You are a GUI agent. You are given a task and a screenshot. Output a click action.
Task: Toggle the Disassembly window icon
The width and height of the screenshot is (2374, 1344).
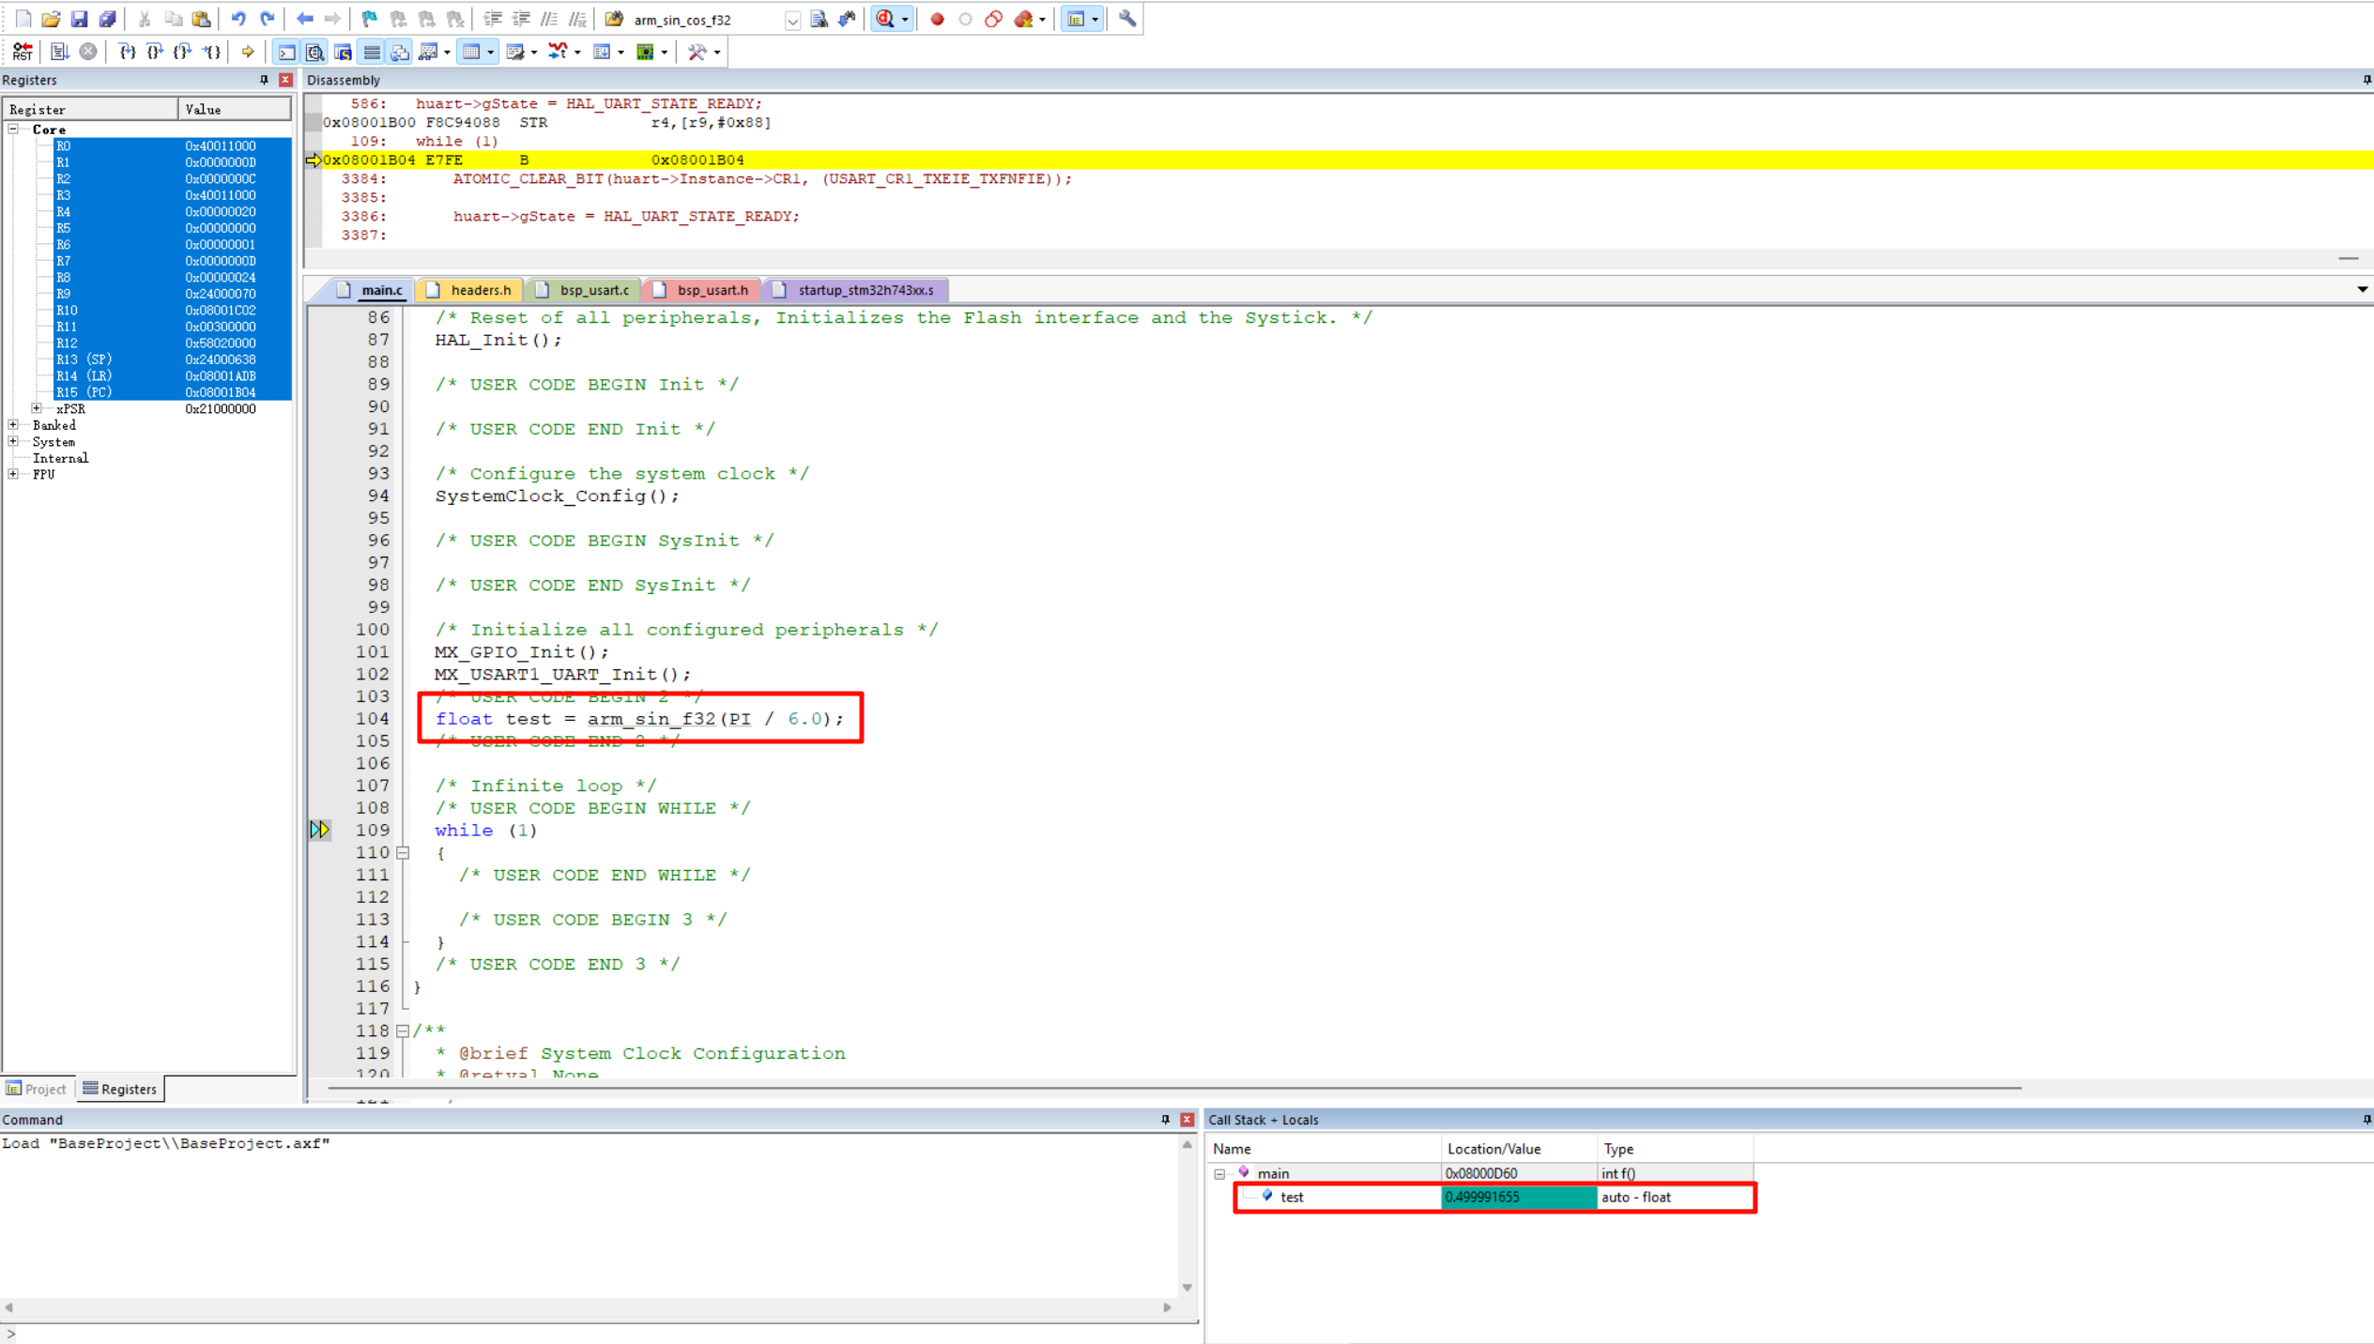[315, 53]
